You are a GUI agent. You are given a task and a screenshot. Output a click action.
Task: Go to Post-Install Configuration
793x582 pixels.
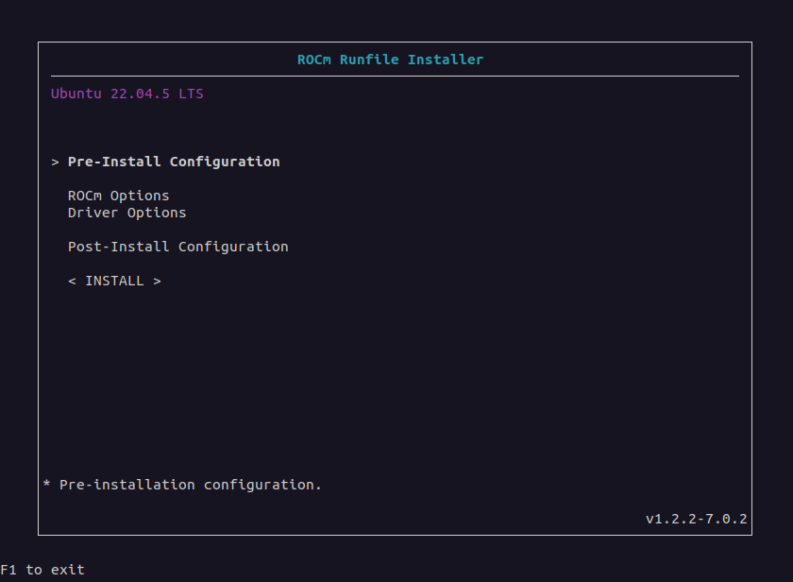(178, 247)
